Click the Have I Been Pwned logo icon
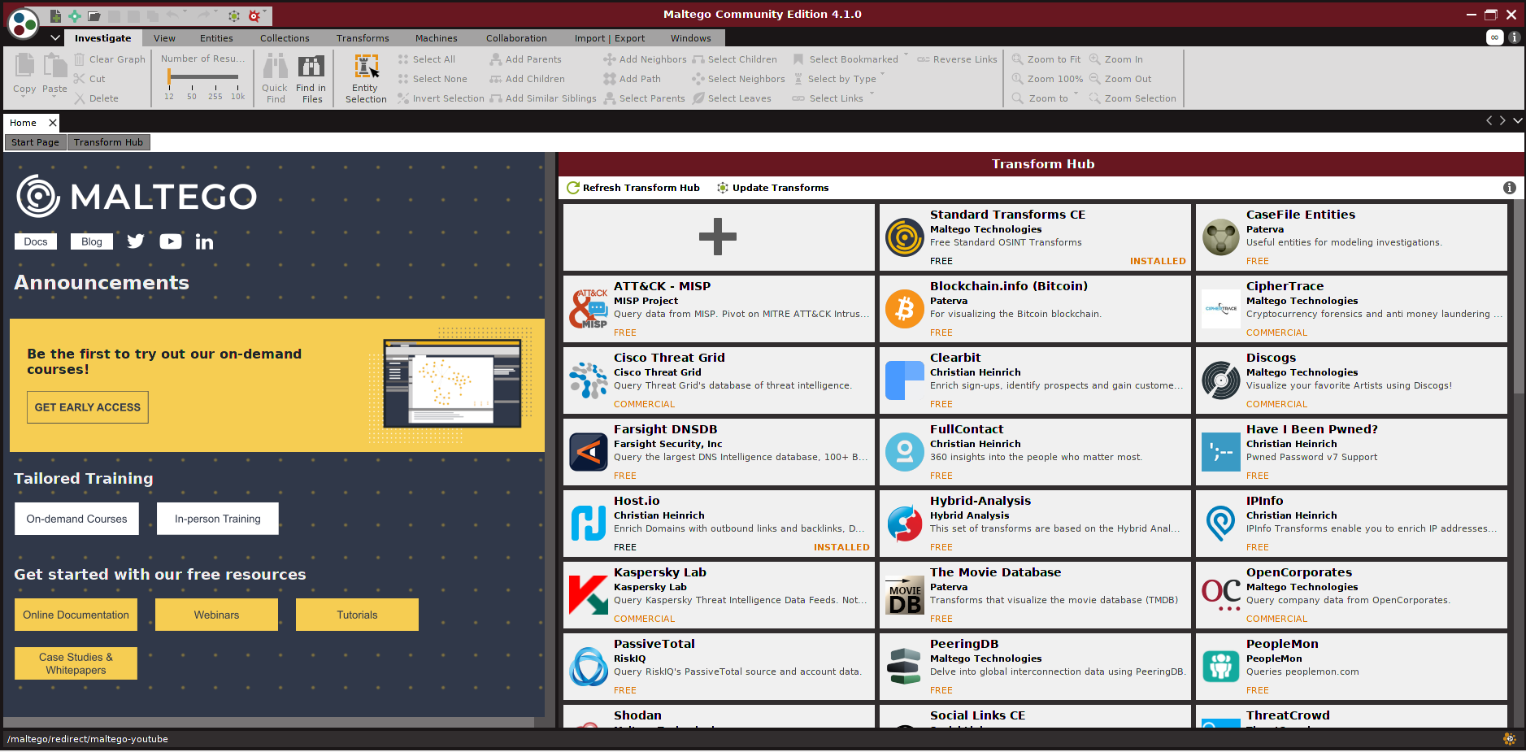The image size is (1526, 752). (x=1220, y=452)
